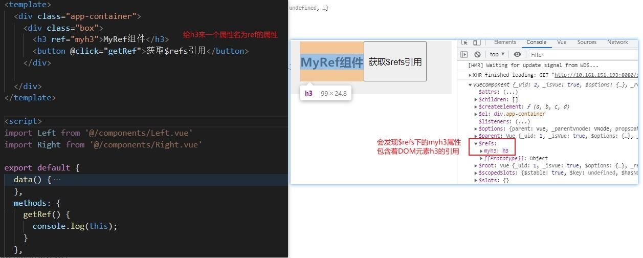
Task: Open the top context dropdown
Action: [x=497, y=54]
